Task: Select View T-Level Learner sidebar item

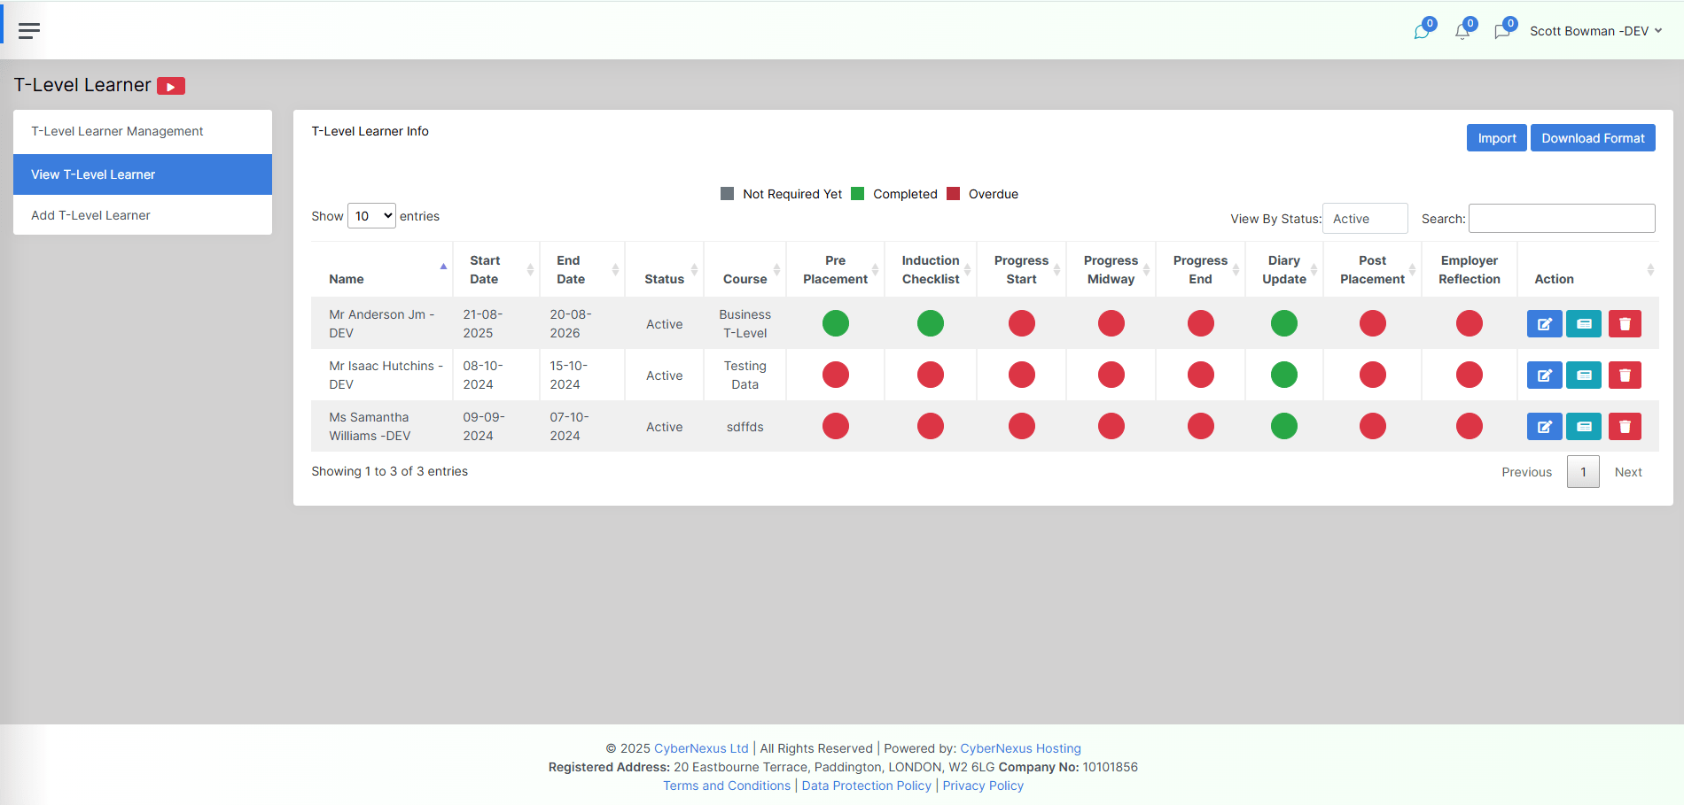Action: (93, 174)
